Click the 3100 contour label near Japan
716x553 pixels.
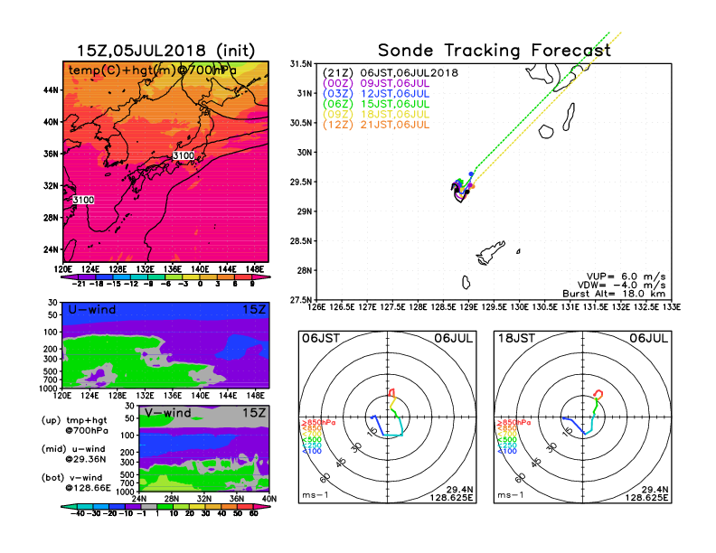(184, 155)
